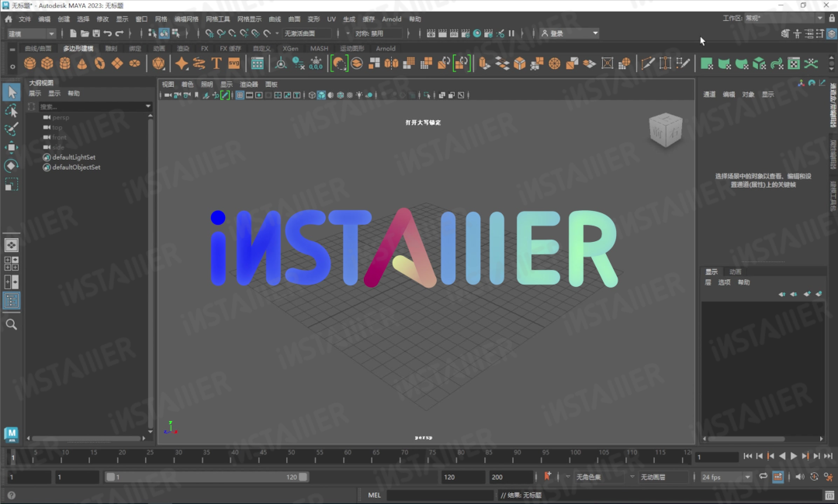This screenshot has width=838, height=504.
Task: Toggle smooth shade all cube in viewport
Action: pyautogui.click(x=321, y=95)
